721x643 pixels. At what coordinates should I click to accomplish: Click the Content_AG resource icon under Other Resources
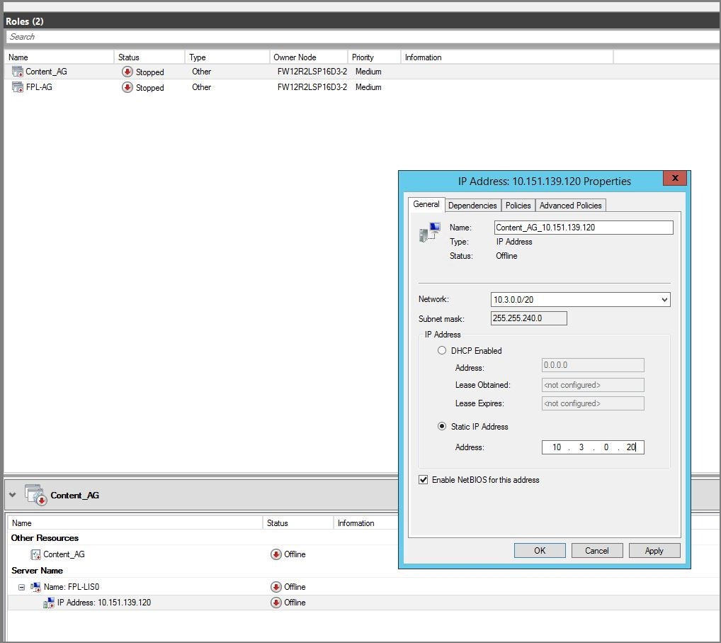point(35,554)
